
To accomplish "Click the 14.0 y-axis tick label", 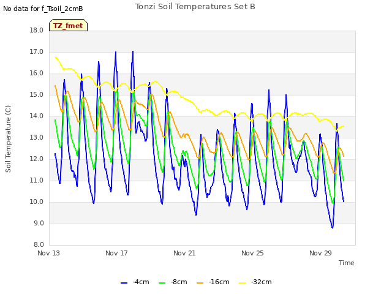I will (37, 116).
